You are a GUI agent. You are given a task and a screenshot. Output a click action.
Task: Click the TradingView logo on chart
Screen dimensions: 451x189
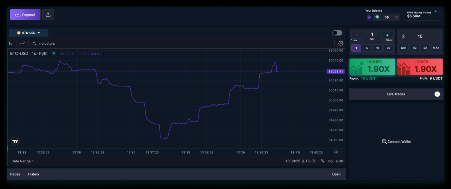point(15,141)
